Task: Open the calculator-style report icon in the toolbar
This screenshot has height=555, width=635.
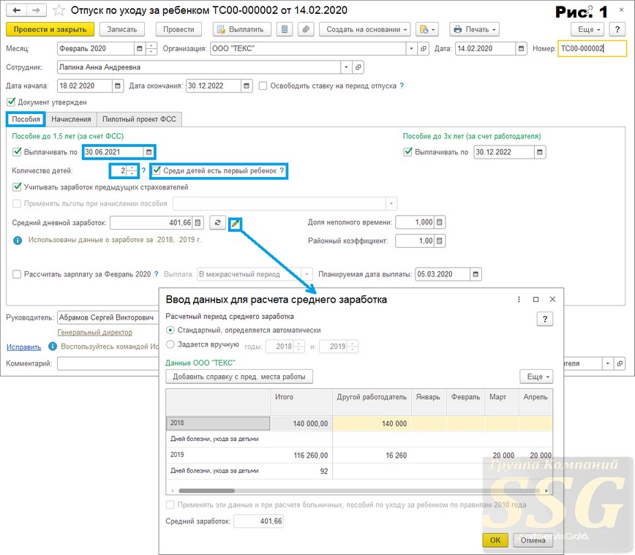Action: [285, 29]
